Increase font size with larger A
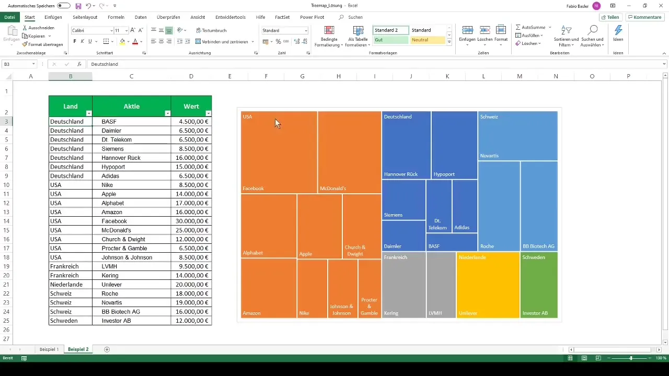Screen dimensions: 669x376 coord(133,30)
